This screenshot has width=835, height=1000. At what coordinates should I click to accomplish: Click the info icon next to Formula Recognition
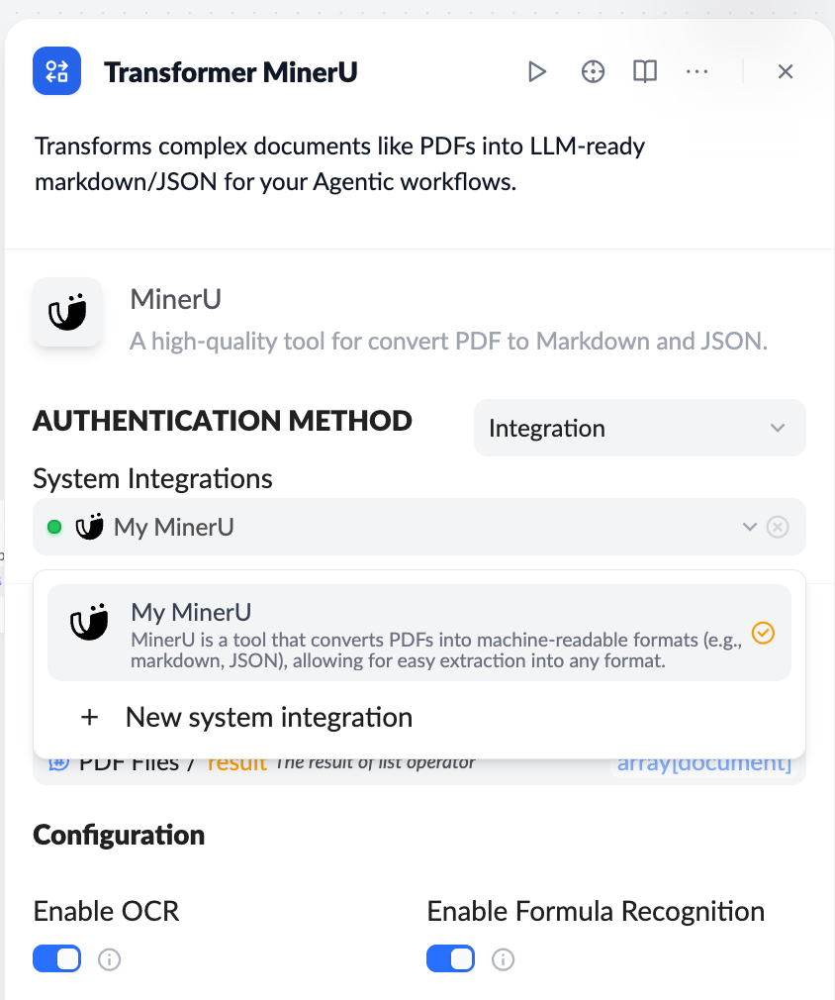(x=503, y=959)
